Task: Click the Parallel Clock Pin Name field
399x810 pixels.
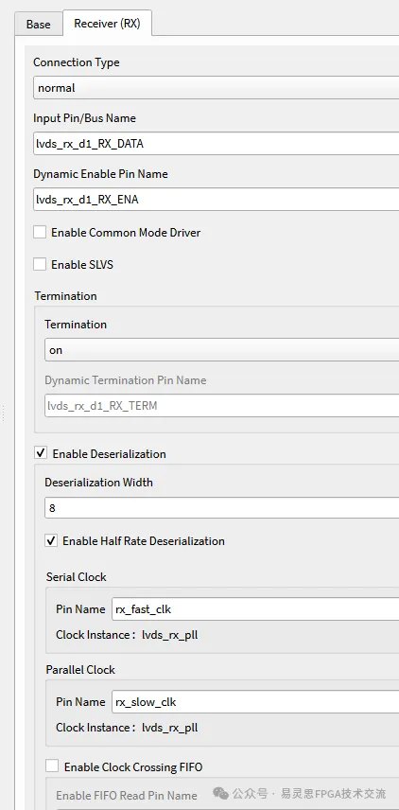Action: (x=255, y=702)
